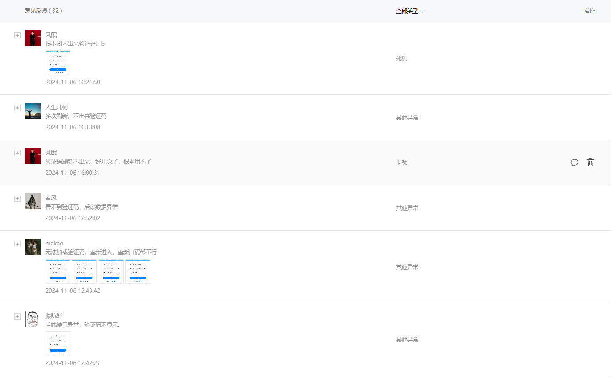
Task: Click 风眠's avatar on the 16:21:50 feedback
Action: click(x=33, y=38)
